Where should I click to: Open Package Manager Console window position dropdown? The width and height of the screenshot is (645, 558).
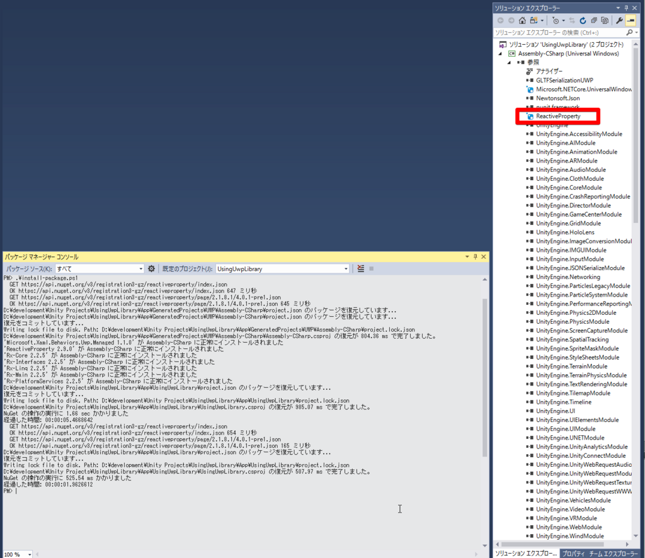click(x=467, y=256)
